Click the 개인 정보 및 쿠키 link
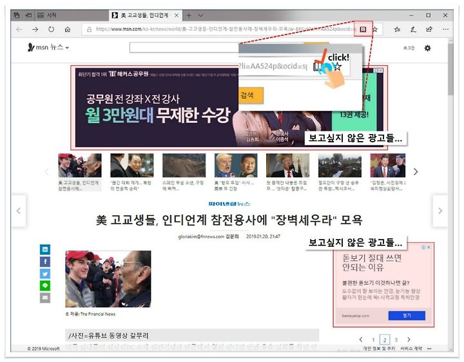464x362 pixels. tap(379, 348)
